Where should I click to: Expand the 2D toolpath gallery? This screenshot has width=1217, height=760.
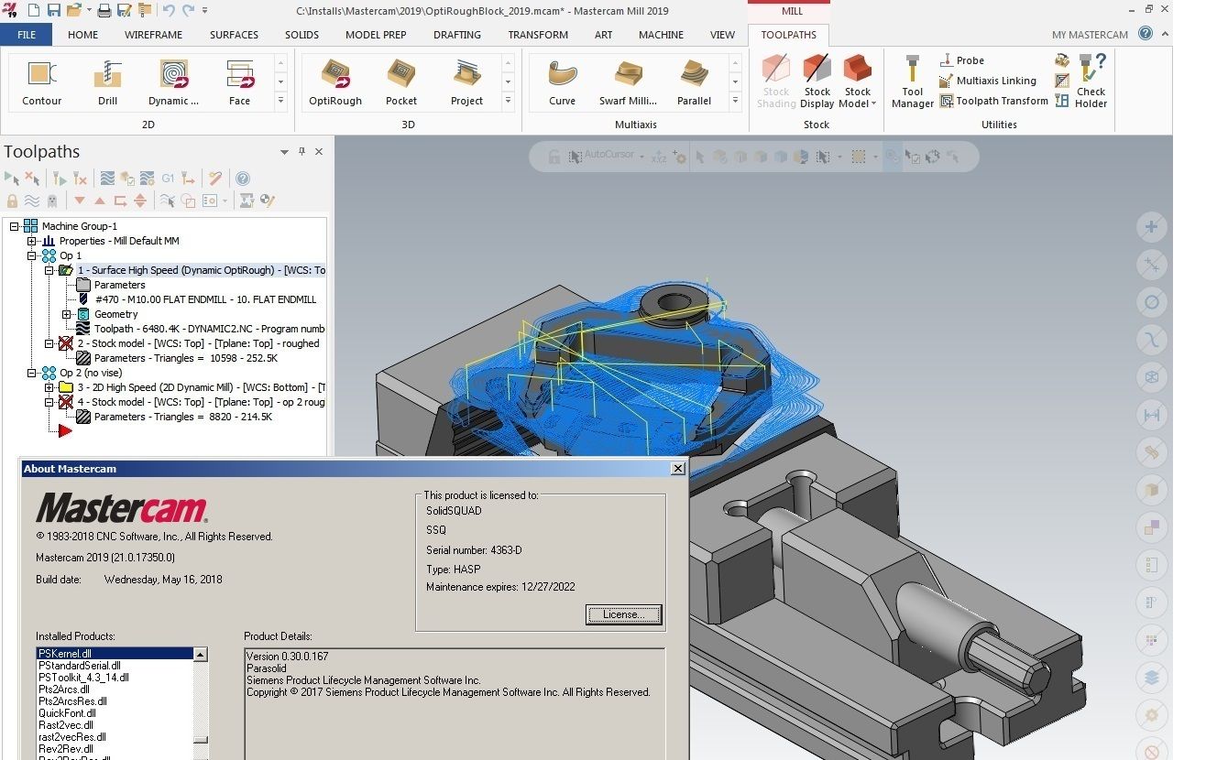coord(280,101)
